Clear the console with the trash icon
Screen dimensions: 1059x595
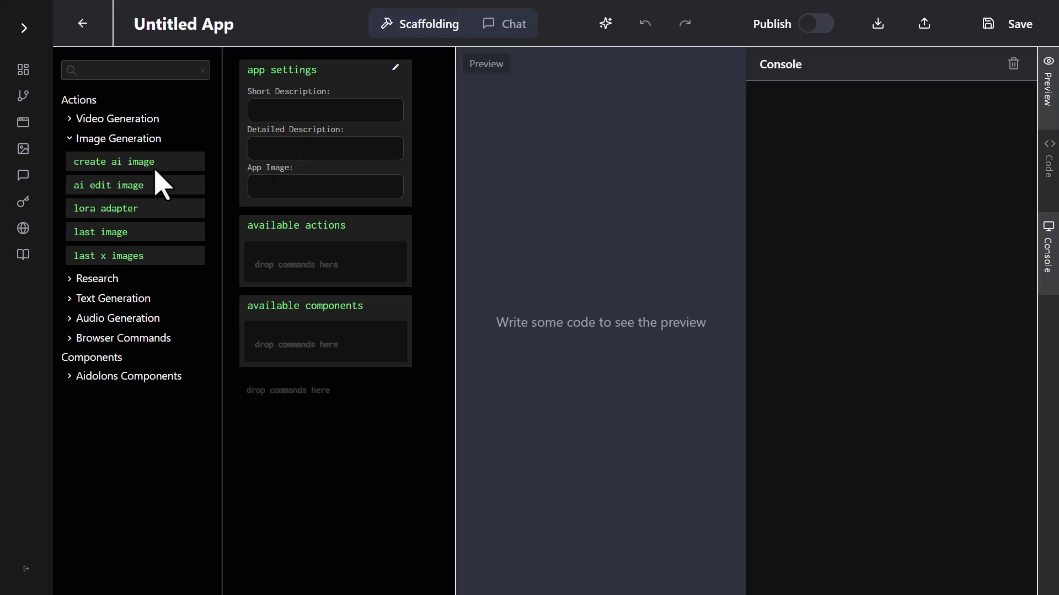pyautogui.click(x=1014, y=63)
